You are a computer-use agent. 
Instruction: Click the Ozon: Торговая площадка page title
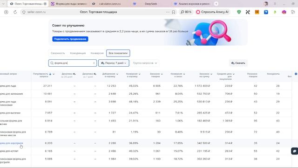point(98,12)
